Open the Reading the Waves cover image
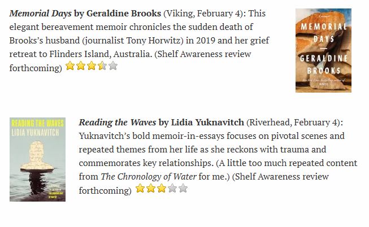 tap(37, 159)
